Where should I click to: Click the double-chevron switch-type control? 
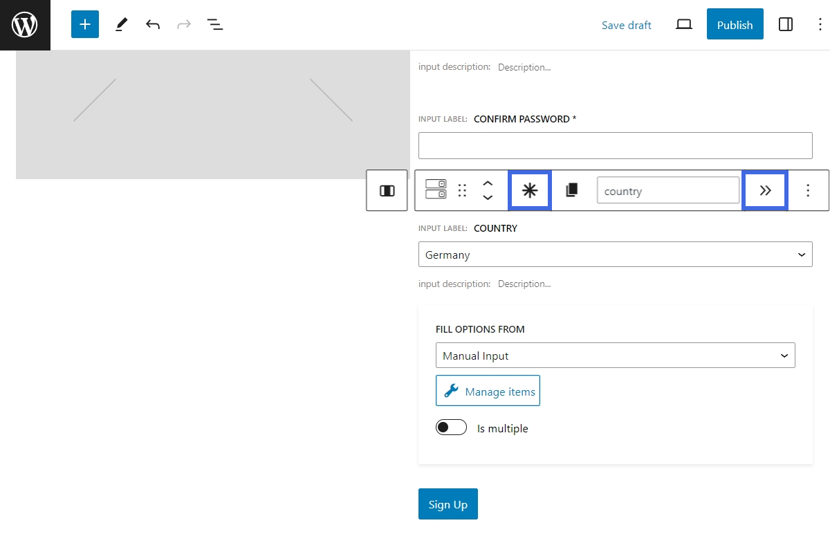[764, 190]
